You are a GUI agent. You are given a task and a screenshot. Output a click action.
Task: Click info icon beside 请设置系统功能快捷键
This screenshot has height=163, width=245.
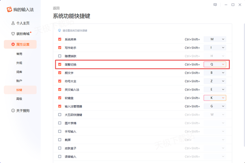tap(59, 31)
